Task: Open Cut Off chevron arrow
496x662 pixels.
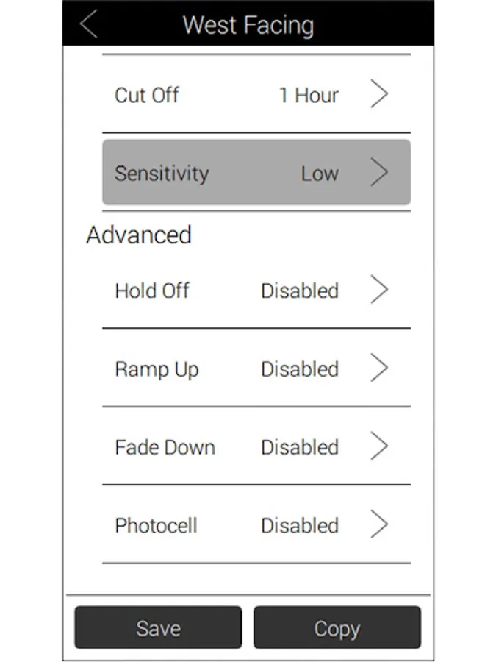Action: click(379, 93)
